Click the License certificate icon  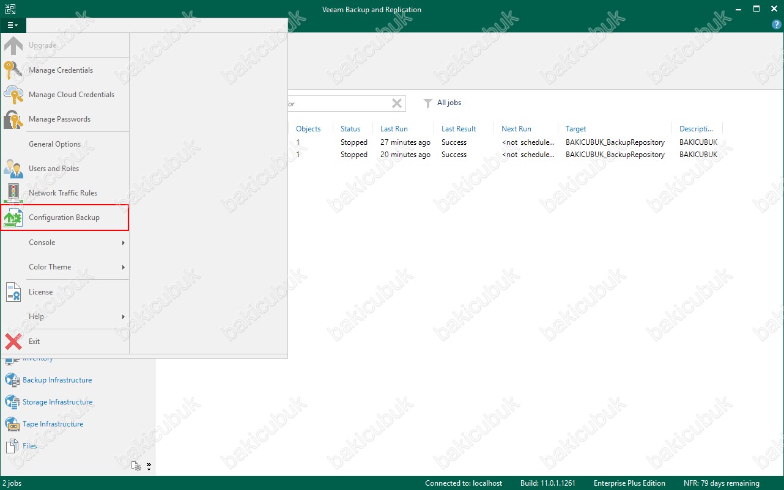pos(13,292)
